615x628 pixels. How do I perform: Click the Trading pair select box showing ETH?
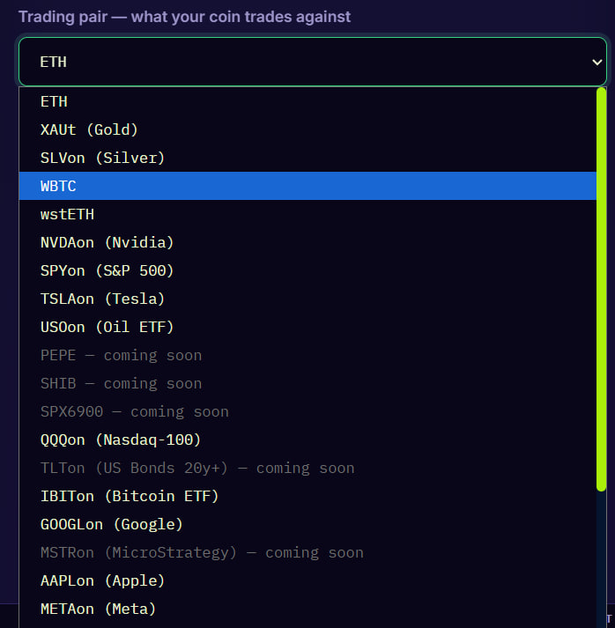point(313,62)
